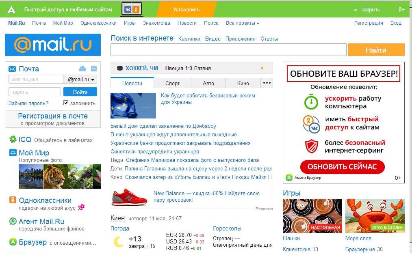Switch to the Спорт tab
Screen dimensions: 412x254
[172, 83]
